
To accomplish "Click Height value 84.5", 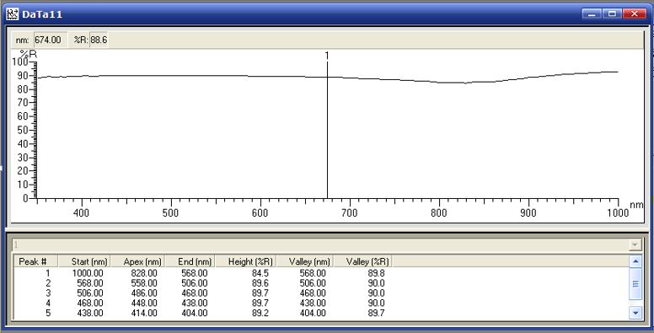I will (260, 273).
